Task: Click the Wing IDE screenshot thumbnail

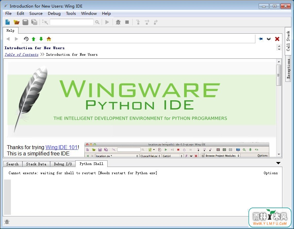Action: pyautogui.click(x=177, y=150)
